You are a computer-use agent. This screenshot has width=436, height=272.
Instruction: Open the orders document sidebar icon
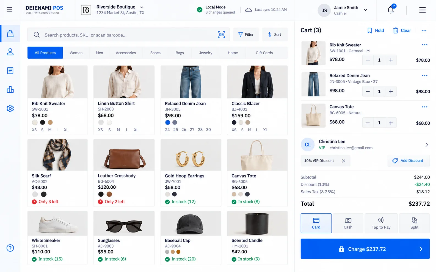10,71
